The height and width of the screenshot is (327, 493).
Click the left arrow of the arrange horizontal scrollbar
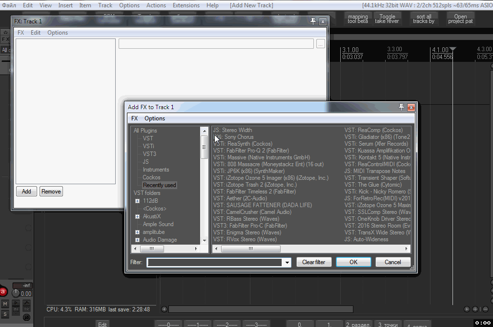click(x=164, y=309)
